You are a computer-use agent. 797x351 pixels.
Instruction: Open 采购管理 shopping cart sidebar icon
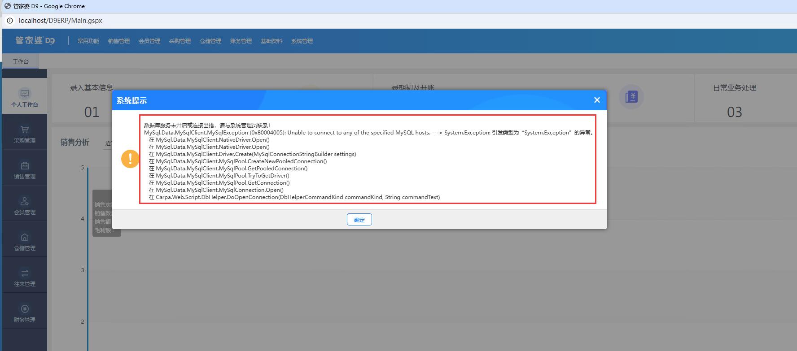(x=25, y=130)
